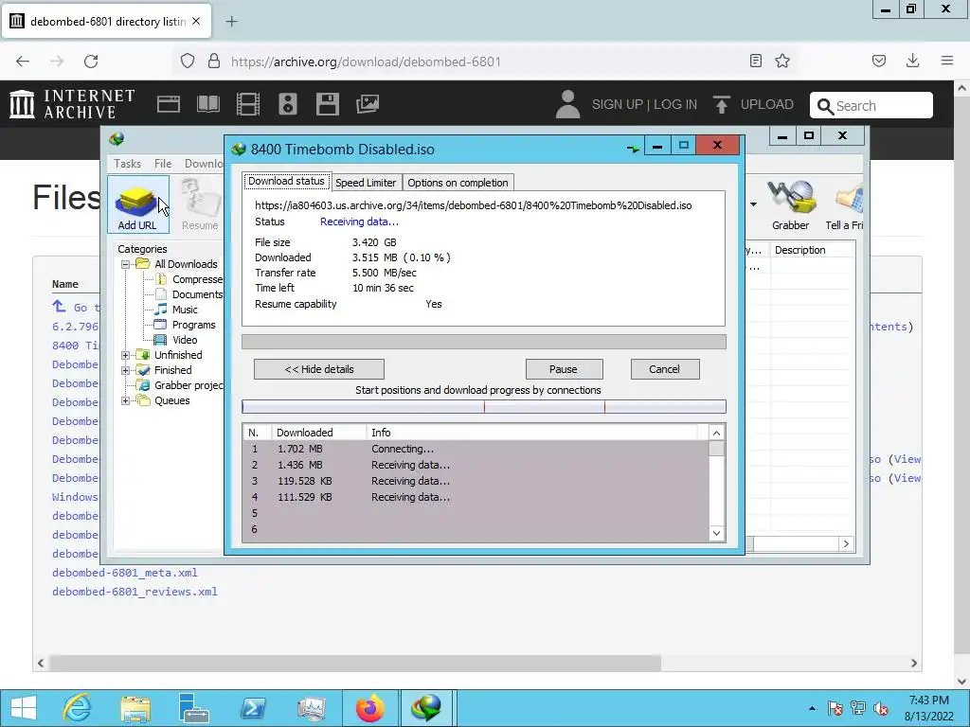Open a new Firefox tab

[231, 22]
